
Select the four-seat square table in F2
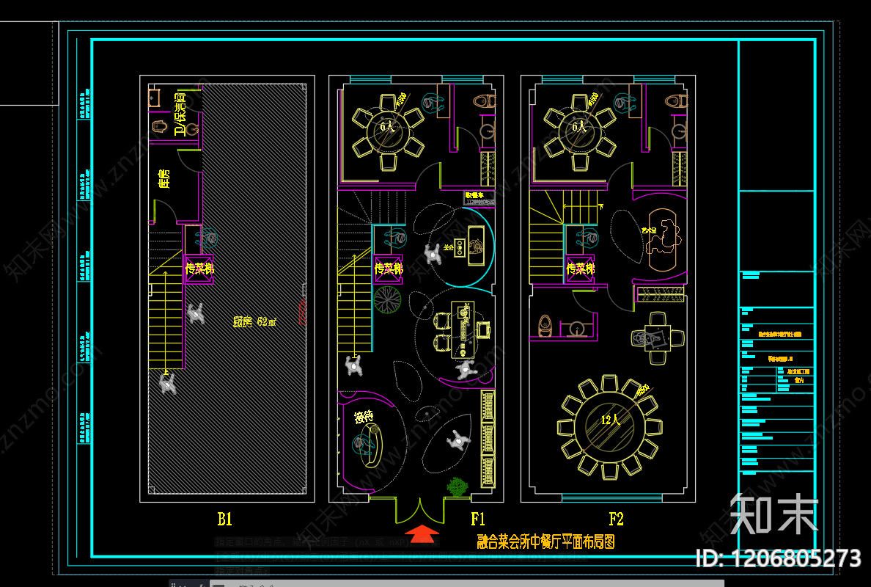click(x=658, y=338)
